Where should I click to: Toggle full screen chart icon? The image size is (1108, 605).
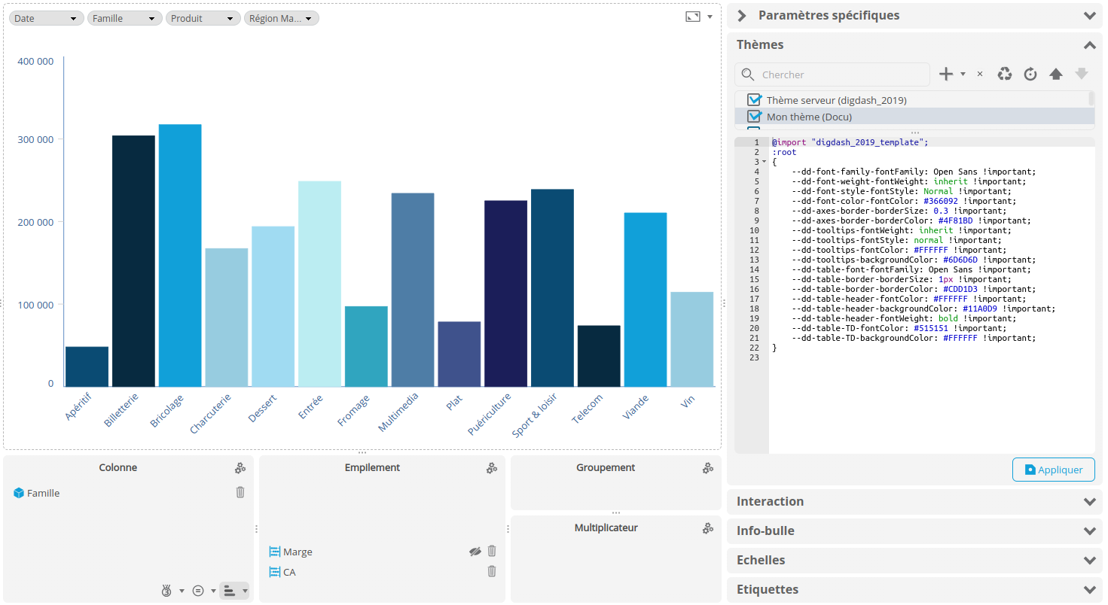(693, 17)
